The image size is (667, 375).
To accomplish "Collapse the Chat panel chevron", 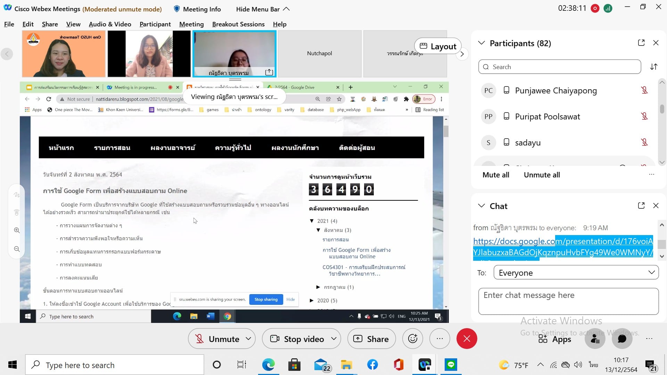I will [x=481, y=206].
